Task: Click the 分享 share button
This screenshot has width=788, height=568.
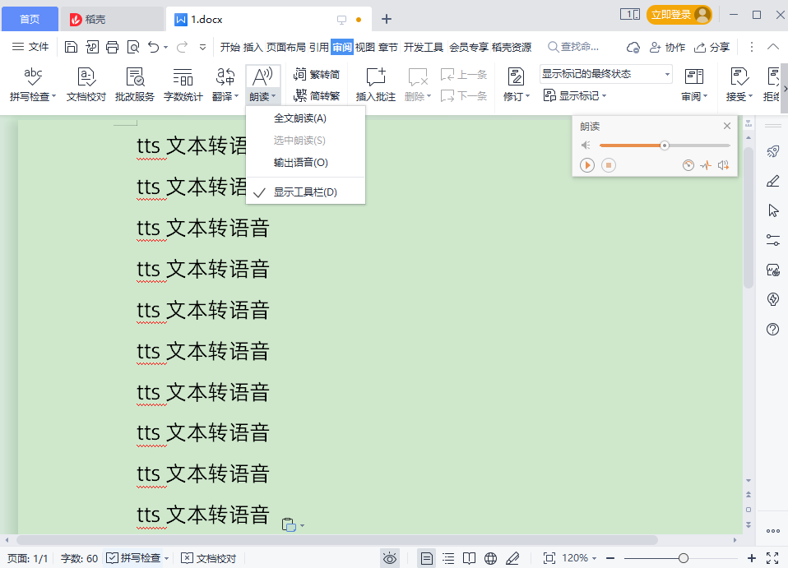Action: point(712,47)
